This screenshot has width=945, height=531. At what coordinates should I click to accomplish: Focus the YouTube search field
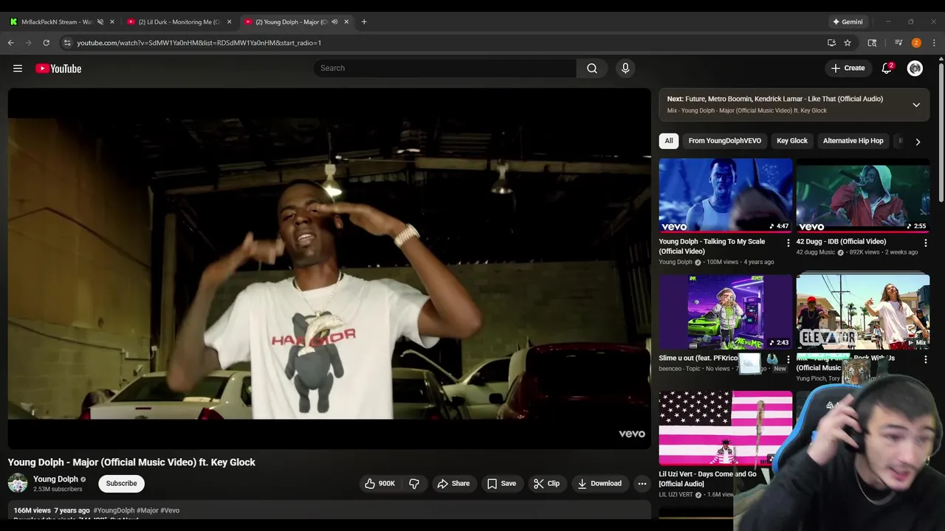click(x=445, y=68)
